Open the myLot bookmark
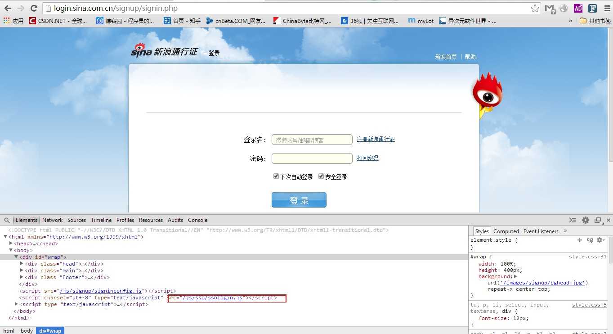This screenshot has height=334, width=613. coord(421,21)
